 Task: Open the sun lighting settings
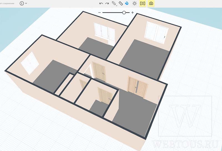(x=134, y=3)
